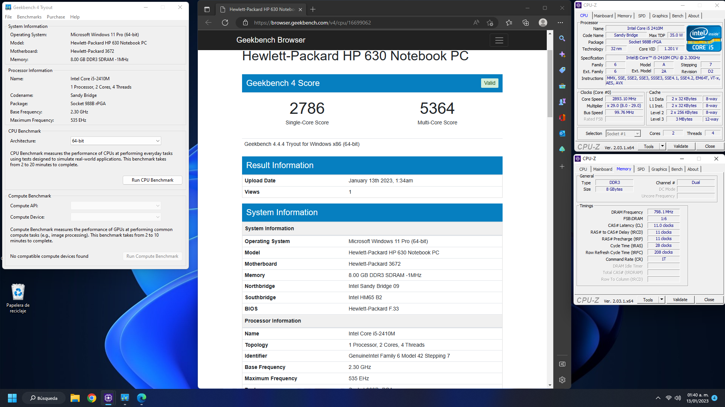Viewport: 725px width, 407px height.
Task: Click Validate in the bottom CPU-Z window
Action: pyautogui.click(x=680, y=300)
